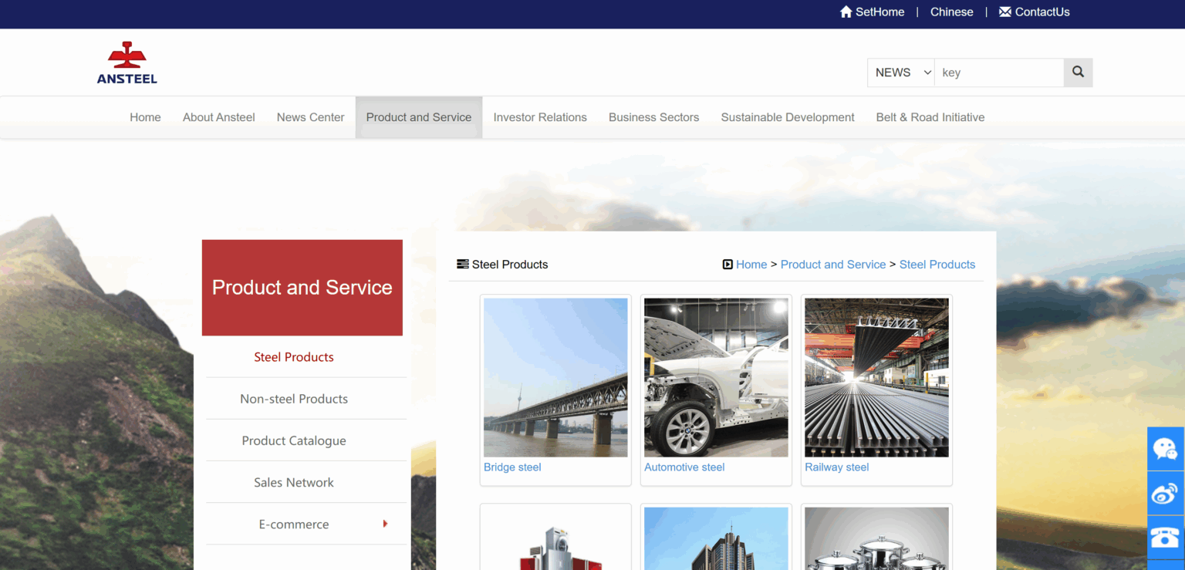Click the SetHome house icon
Screen dimensions: 1185x570
point(846,12)
